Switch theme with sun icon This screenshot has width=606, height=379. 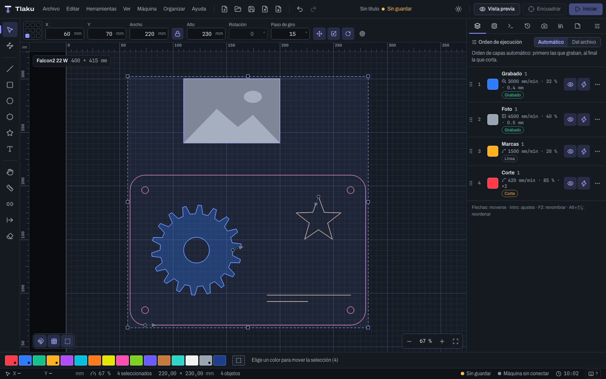[x=459, y=9]
